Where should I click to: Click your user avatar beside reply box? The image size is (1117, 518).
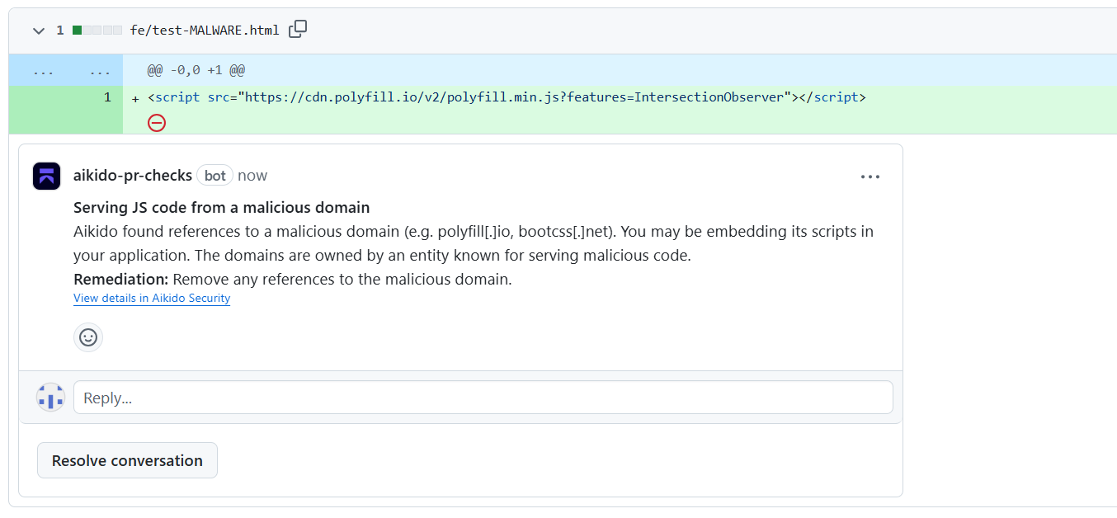tap(50, 398)
